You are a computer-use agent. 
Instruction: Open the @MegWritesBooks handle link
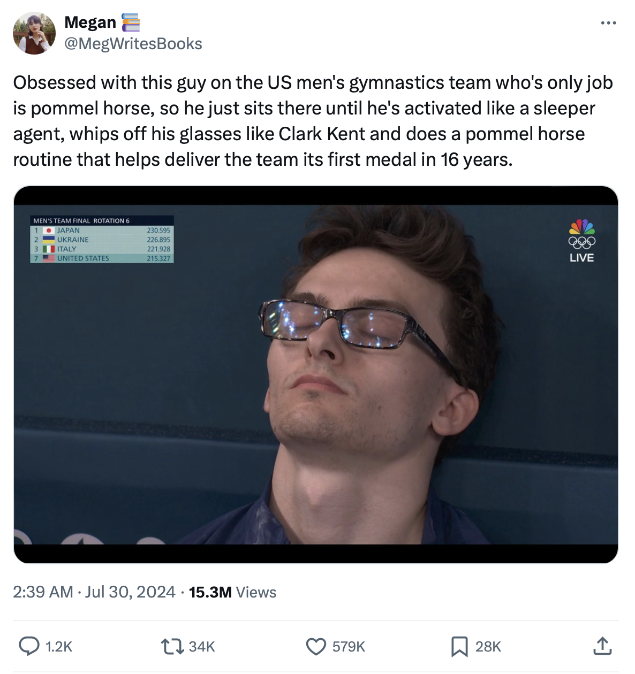point(133,44)
